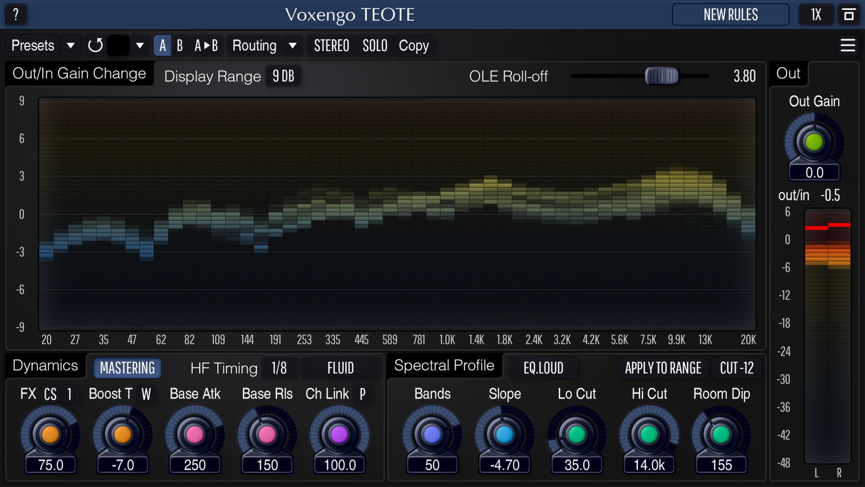The image size is (865, 487).
Task: Click the Hi Cut 14.0k value field
Action: (649, 465)
